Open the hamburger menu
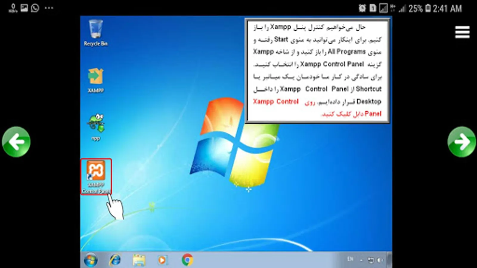477x268 pixels. [462, 32]
